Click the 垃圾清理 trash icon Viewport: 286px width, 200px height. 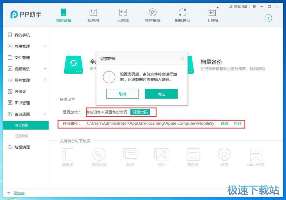(10, 147)
